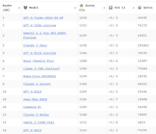Select votes count 84252

[142, 84]
